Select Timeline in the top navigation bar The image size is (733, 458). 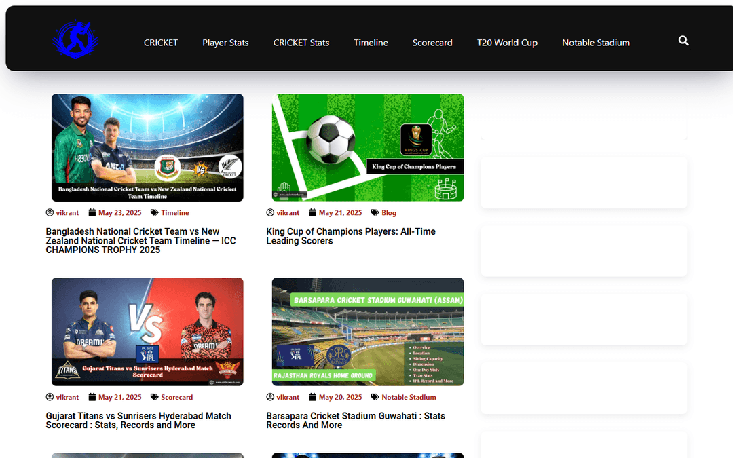[x=371, y=43]
